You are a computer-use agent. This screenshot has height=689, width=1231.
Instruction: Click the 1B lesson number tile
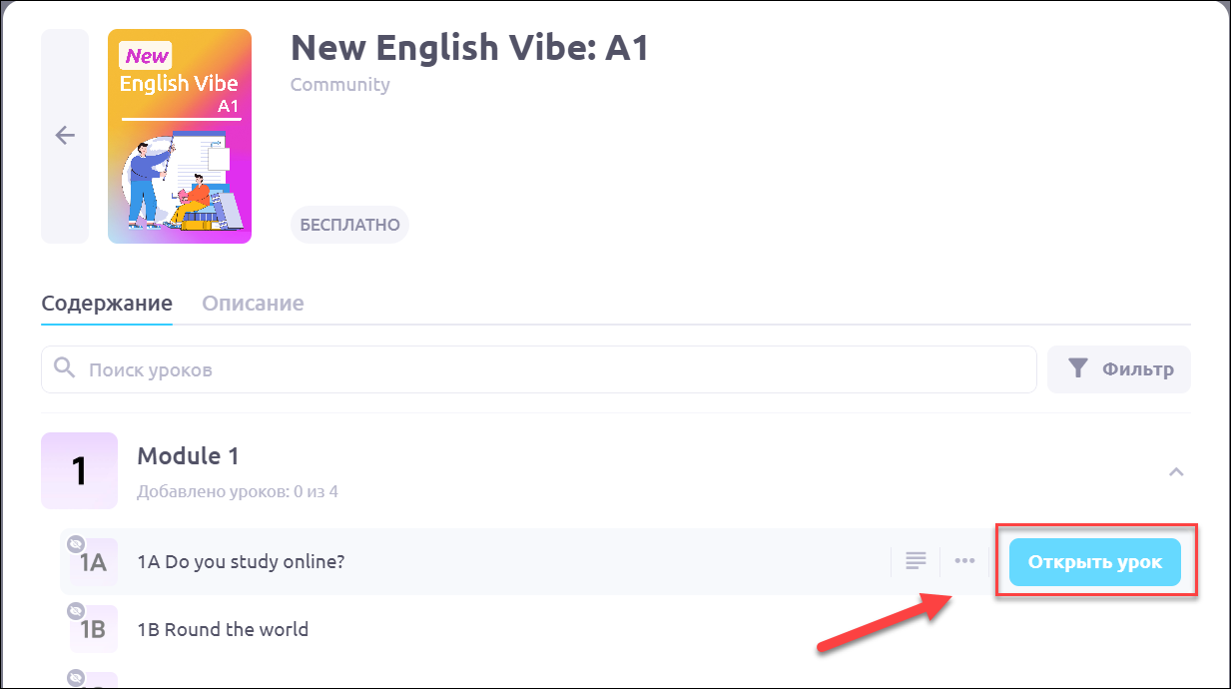94,630
